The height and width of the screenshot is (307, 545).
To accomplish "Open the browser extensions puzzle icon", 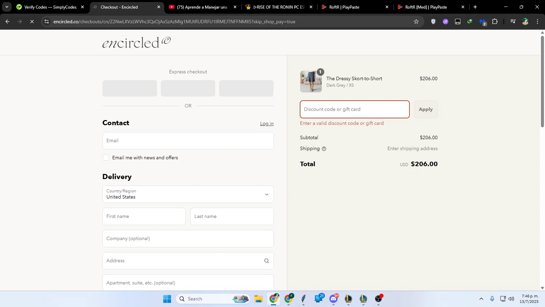I will click(494, 21).
